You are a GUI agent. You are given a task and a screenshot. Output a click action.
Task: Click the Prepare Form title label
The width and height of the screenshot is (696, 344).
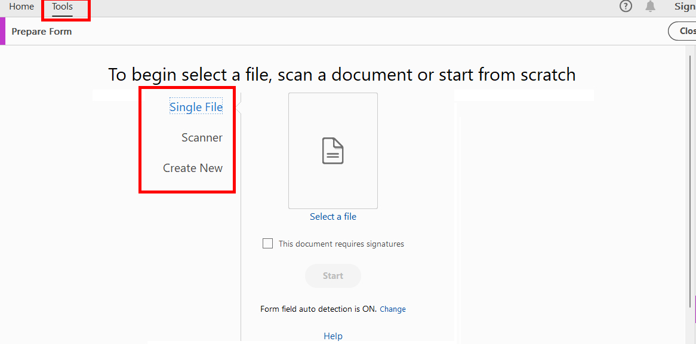click(42, 32)
